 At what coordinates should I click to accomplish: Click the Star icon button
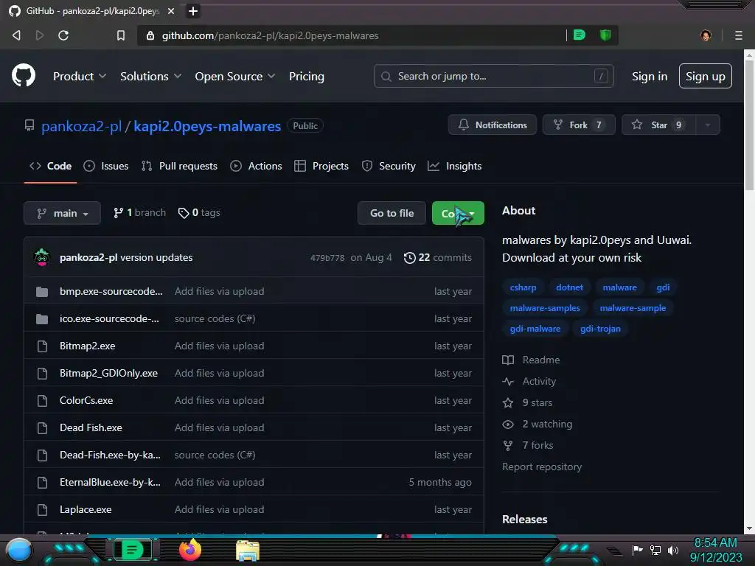click(658, 125)
